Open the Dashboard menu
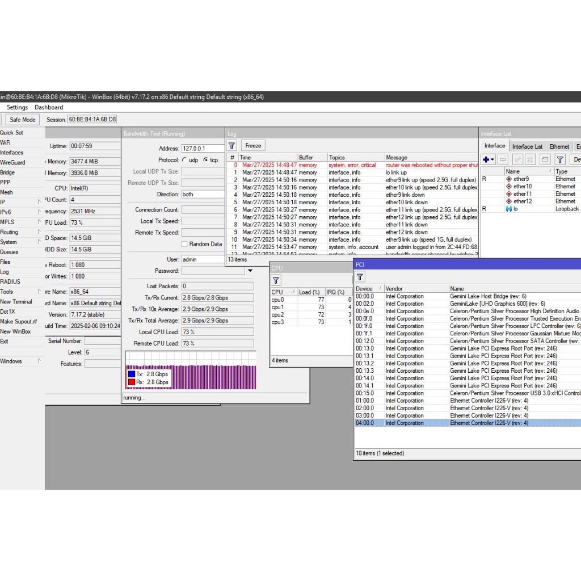Screen dimensions: 581x581 tap(49, 107)
